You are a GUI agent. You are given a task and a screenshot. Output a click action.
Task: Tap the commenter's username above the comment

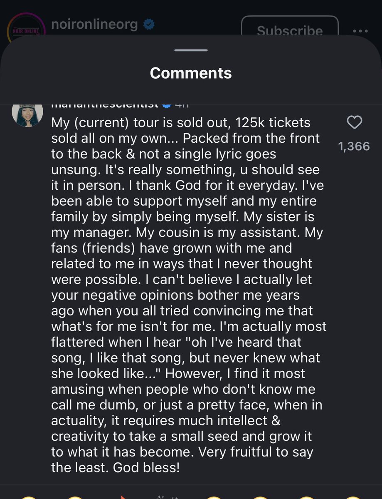tap(105, 106)
